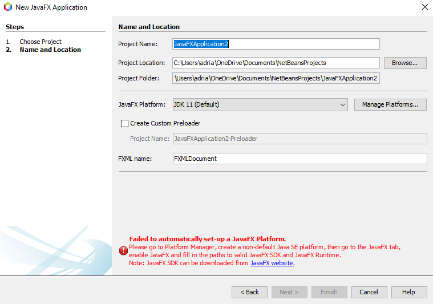
Task: Click the Next button
Action: coord(289,292)
